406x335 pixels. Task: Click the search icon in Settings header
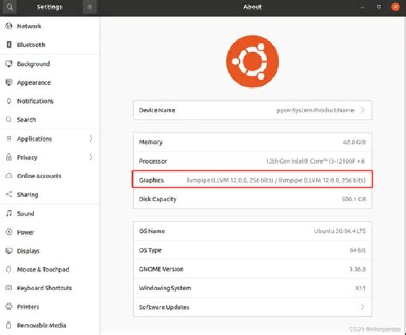click(10, 7)
